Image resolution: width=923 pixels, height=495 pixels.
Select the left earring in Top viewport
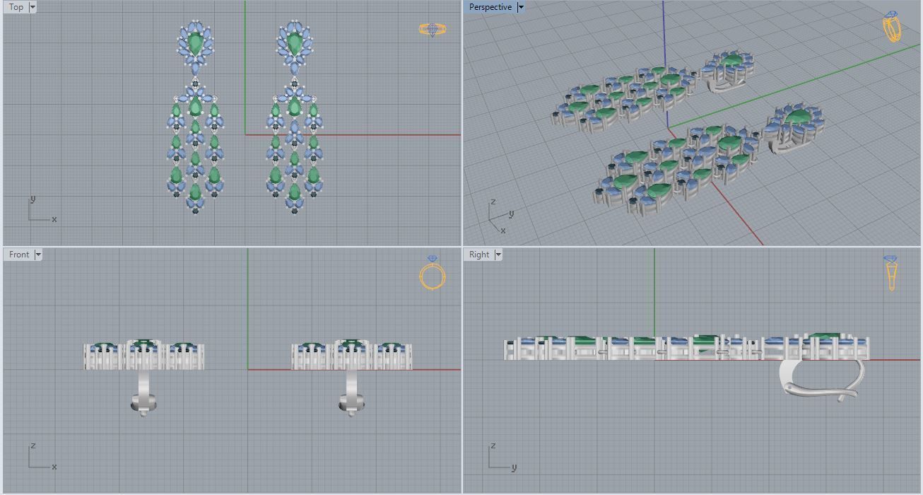click(196, 117)
